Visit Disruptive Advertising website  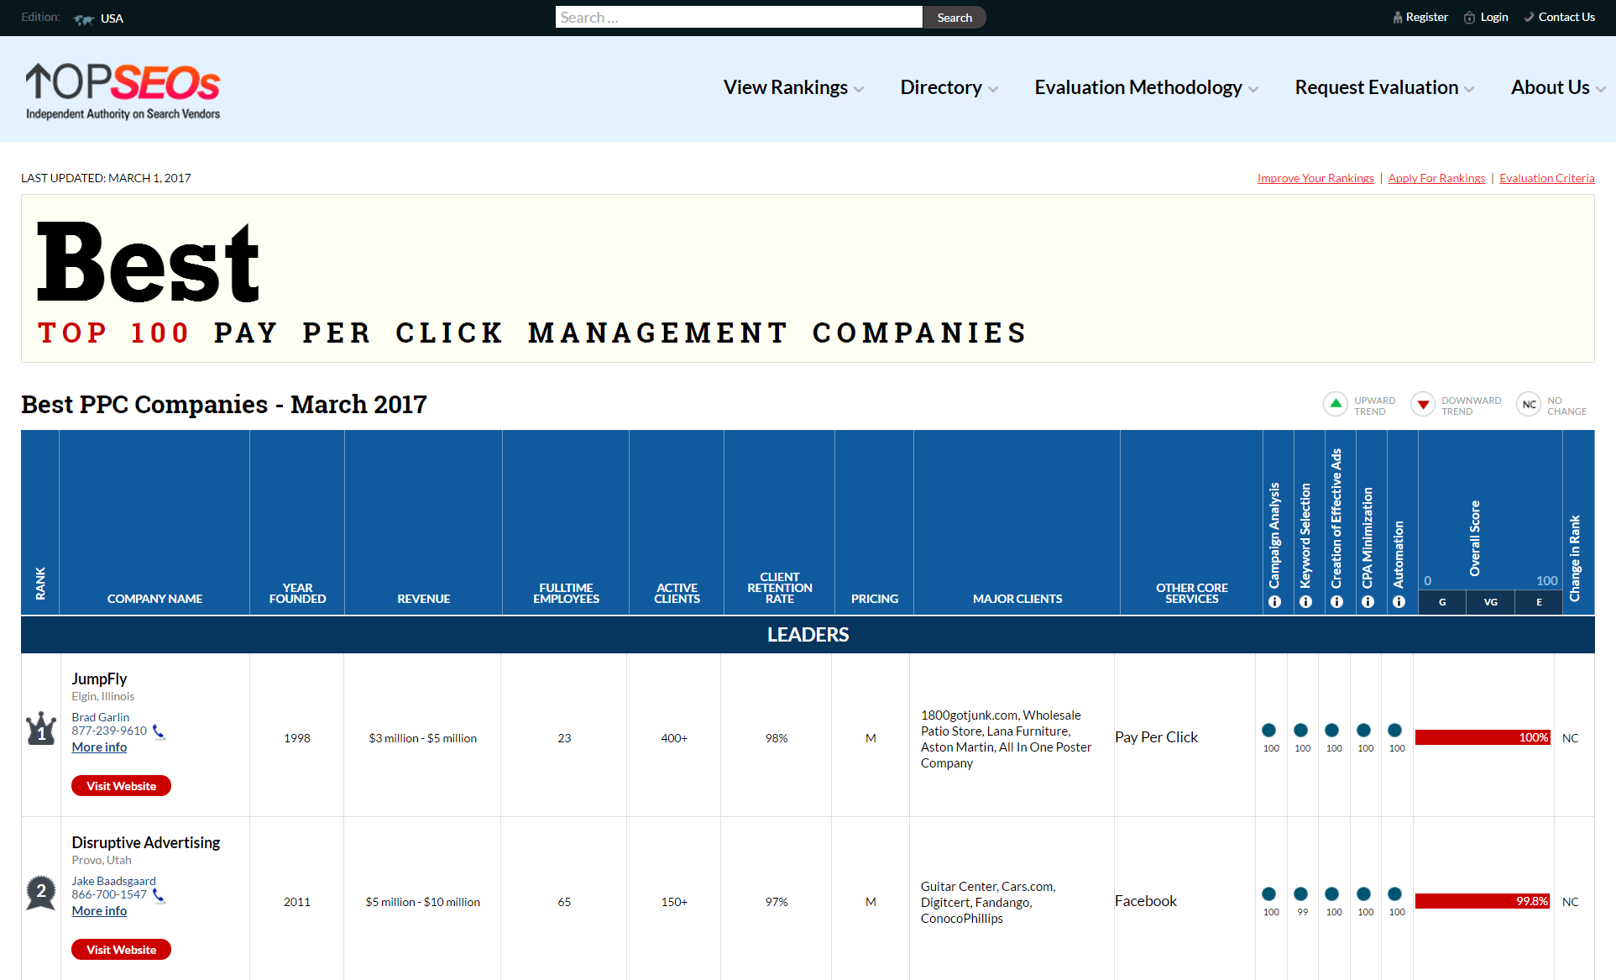[121, 950]
